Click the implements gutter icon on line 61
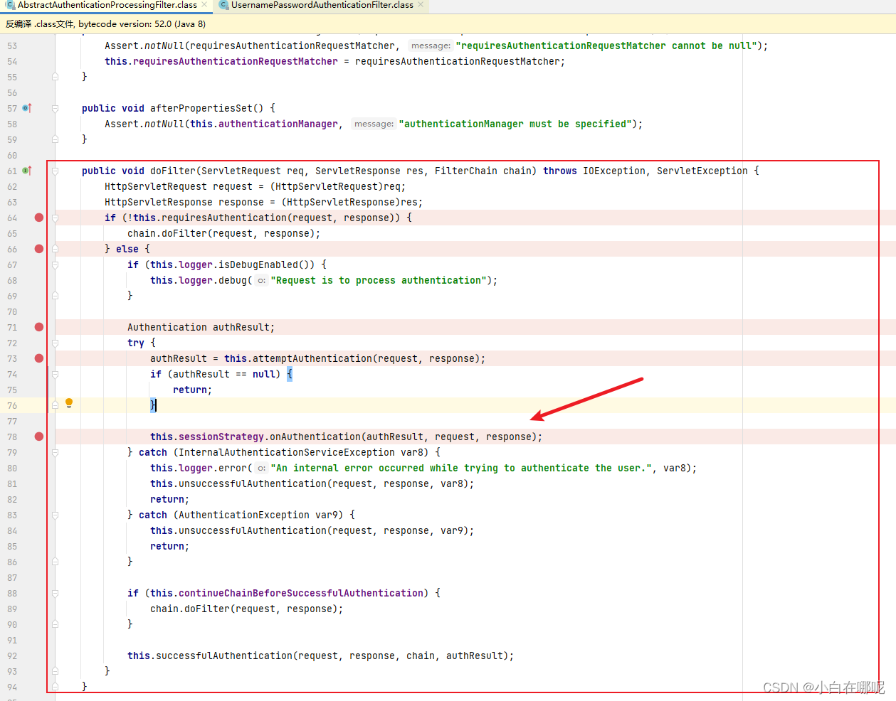 click(27, 171)
